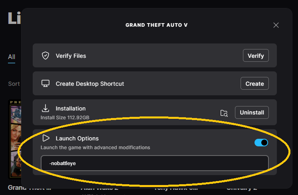Screen dimensions: 298x195
Task: Click the Create Desktop Shortcut label
Action: (90, 84)
